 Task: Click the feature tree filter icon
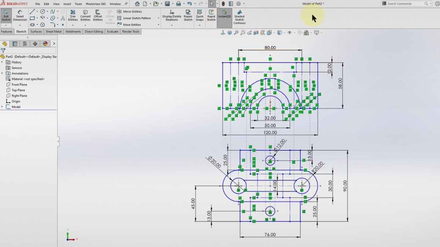[3, 51]
